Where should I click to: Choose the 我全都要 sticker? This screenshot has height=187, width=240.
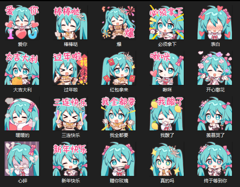tap(118, 113)
